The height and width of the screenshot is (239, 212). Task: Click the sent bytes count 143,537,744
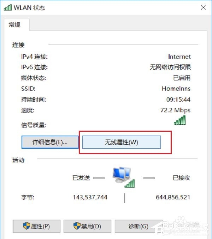coord(90,197)
